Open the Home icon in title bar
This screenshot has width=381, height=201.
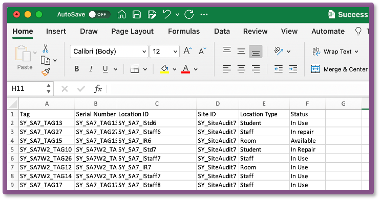(121, 14)
